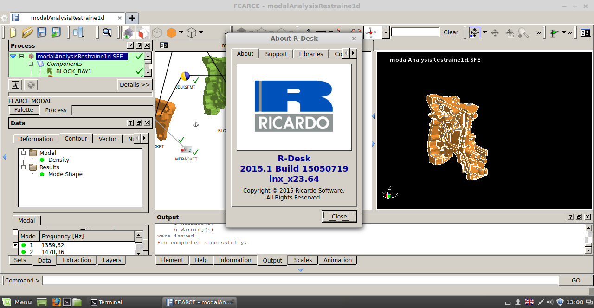Screen dimensions: 594x308
Task: Select the zoom box selection tool
Action: point(510,32)
